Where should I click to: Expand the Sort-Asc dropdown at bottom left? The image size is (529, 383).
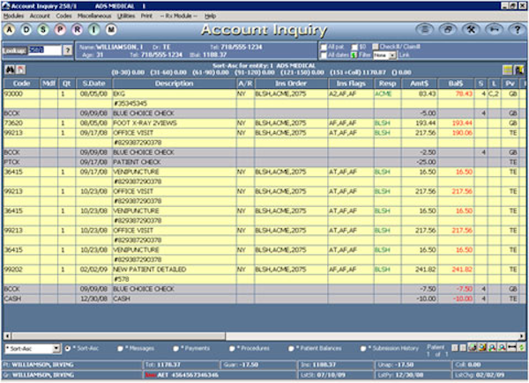[56, 349]
